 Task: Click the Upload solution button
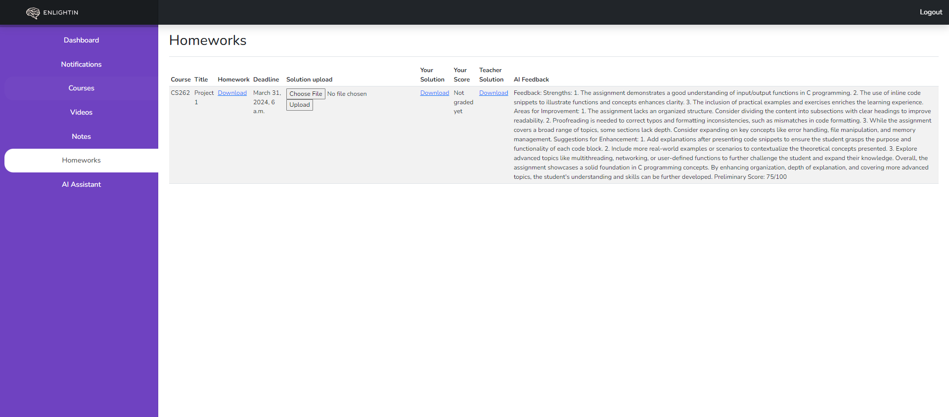(x=300, y=105)
